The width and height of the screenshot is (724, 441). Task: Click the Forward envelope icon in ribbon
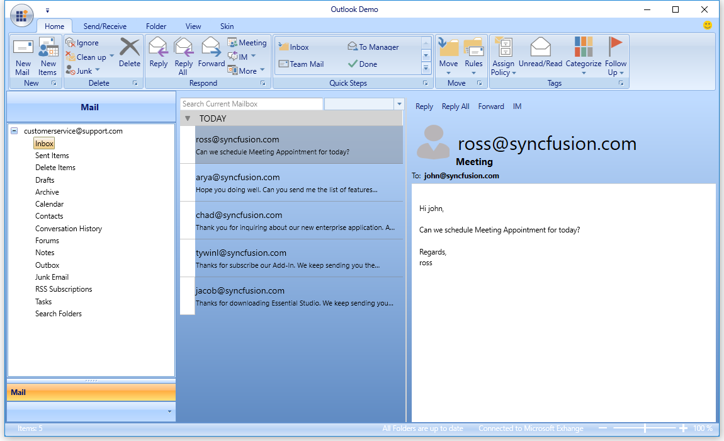pos(211,48)
